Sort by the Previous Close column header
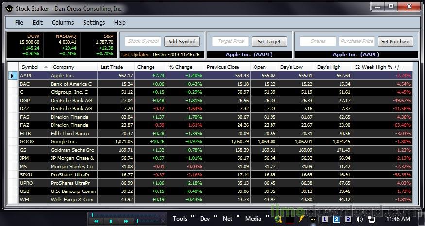This screenshot has height=226, width=425. pyautogui.click(x=227, y=67)
